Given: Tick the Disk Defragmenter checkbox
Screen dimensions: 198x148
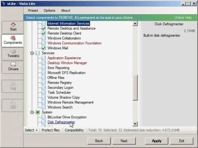Looking at the screenshot, I should coord(44,122).
